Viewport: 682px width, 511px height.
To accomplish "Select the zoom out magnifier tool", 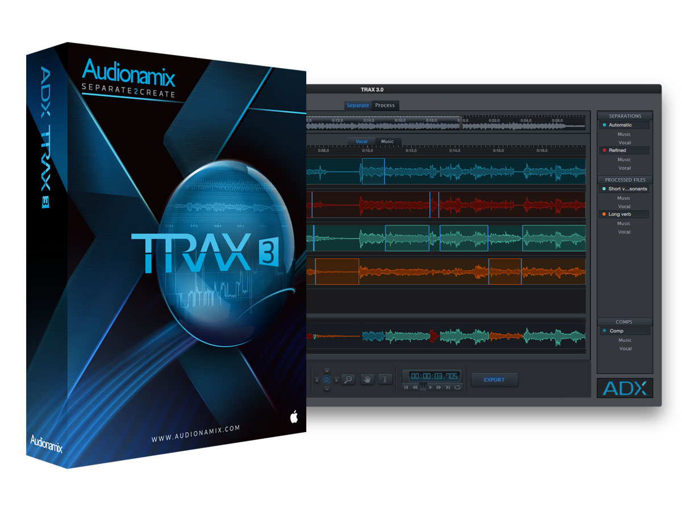I will (x=348, y=380).
